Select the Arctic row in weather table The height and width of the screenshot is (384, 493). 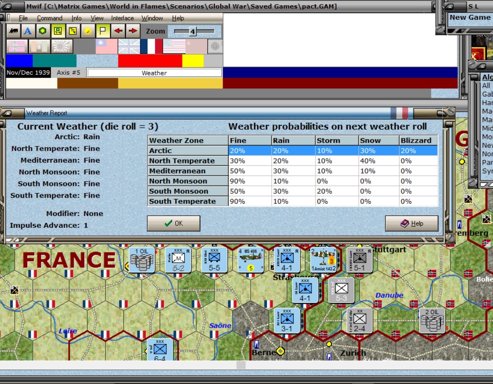point(293,151)
